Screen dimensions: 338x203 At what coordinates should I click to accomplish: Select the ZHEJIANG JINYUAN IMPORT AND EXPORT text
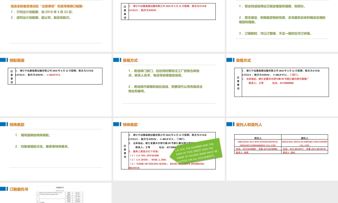[305, 142]
